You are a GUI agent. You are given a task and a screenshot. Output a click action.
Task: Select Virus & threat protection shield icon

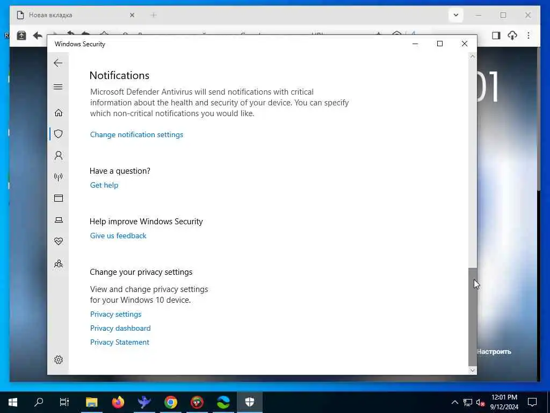[x=59, y=134]
